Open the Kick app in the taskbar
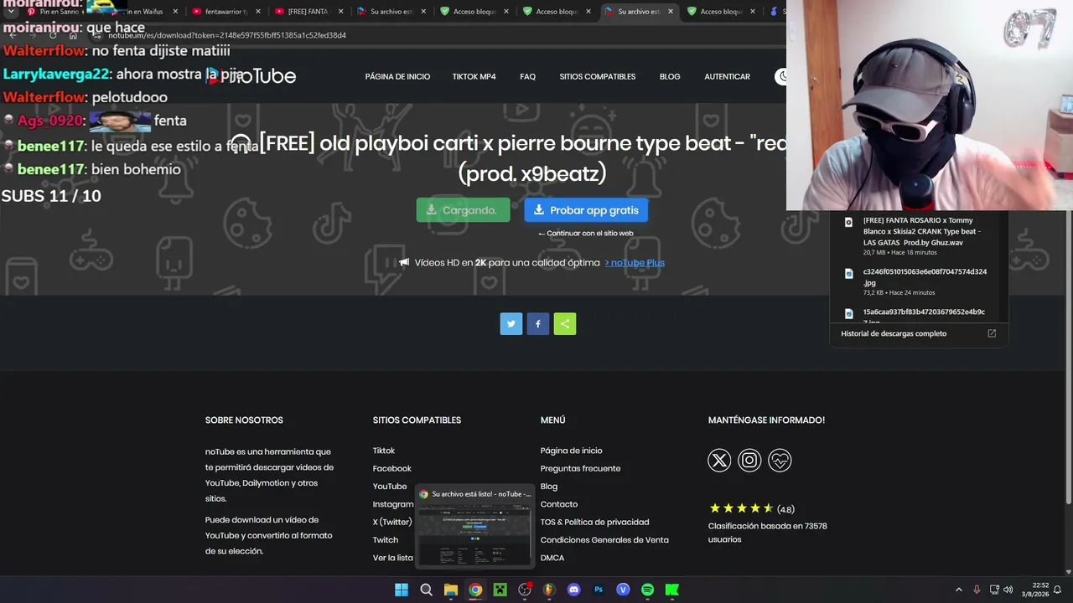The height and width of the screenshot is (603, 1073). click(x=672, y=590)
